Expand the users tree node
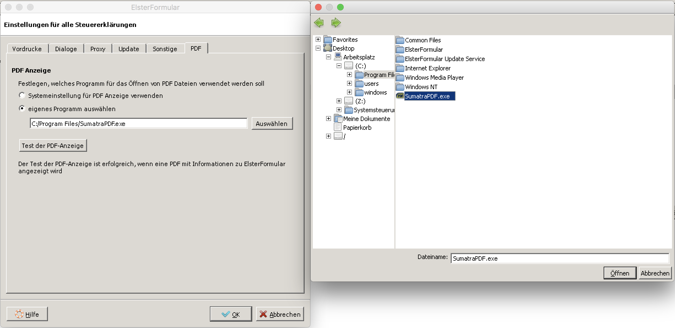Viewport: 675px width, 328px height. click(349, 83)
